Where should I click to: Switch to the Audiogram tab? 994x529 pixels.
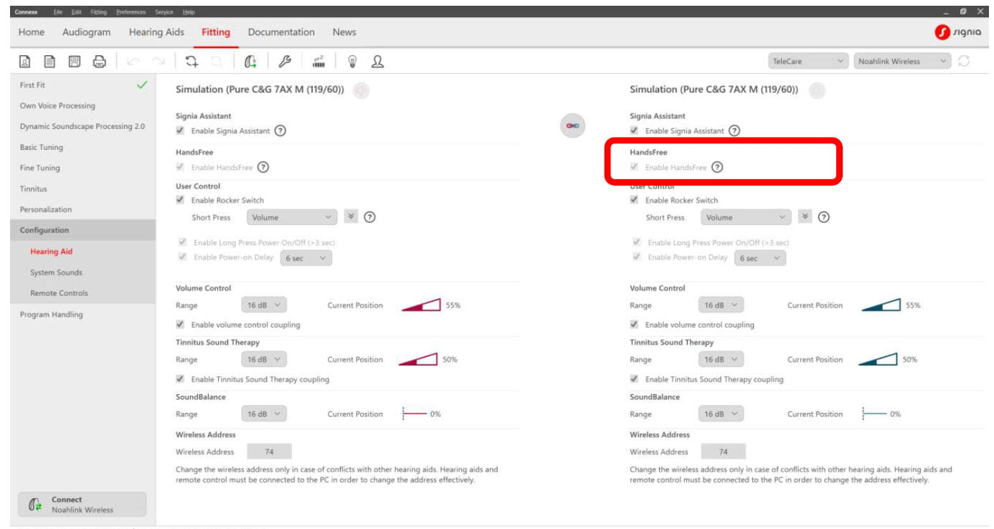pos(86,32)
